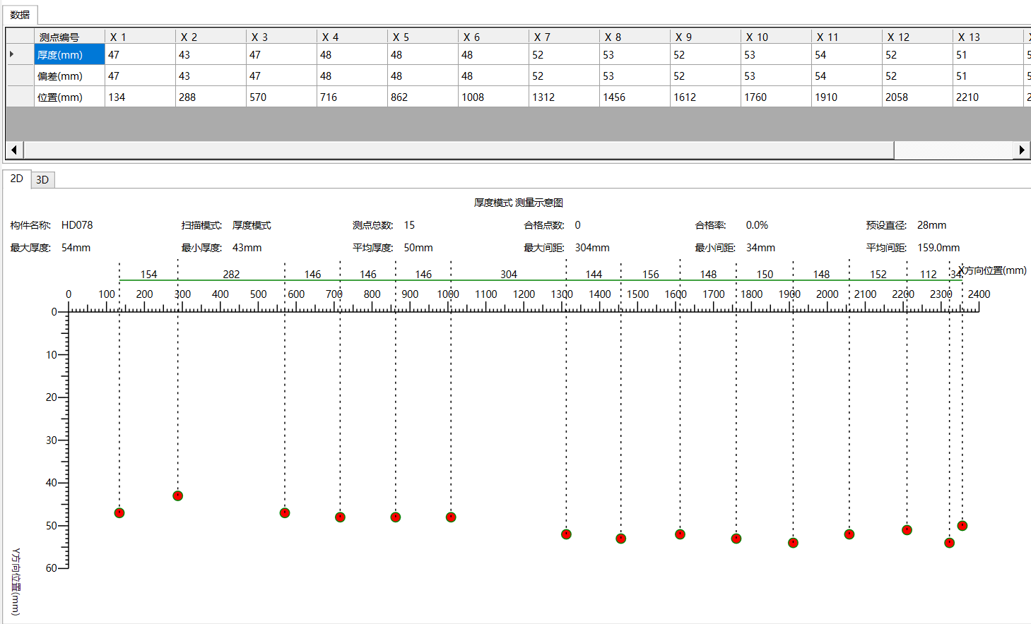
Task: Click the X 1 column header
Action: [140, 37]
